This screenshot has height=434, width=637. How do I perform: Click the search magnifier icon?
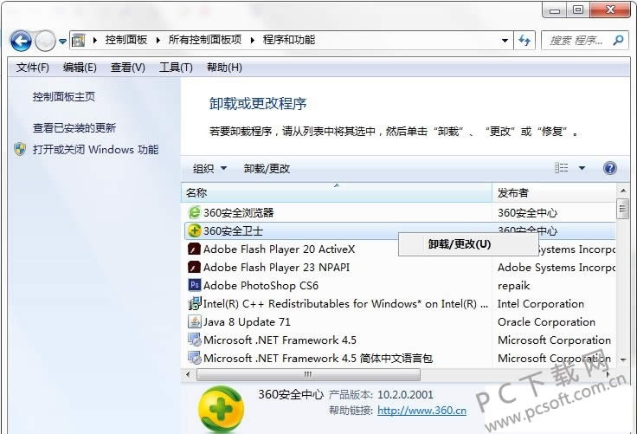tap(618, 40)
